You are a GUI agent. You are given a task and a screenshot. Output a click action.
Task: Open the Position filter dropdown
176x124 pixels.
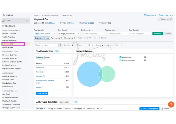[x=68, y=45]
